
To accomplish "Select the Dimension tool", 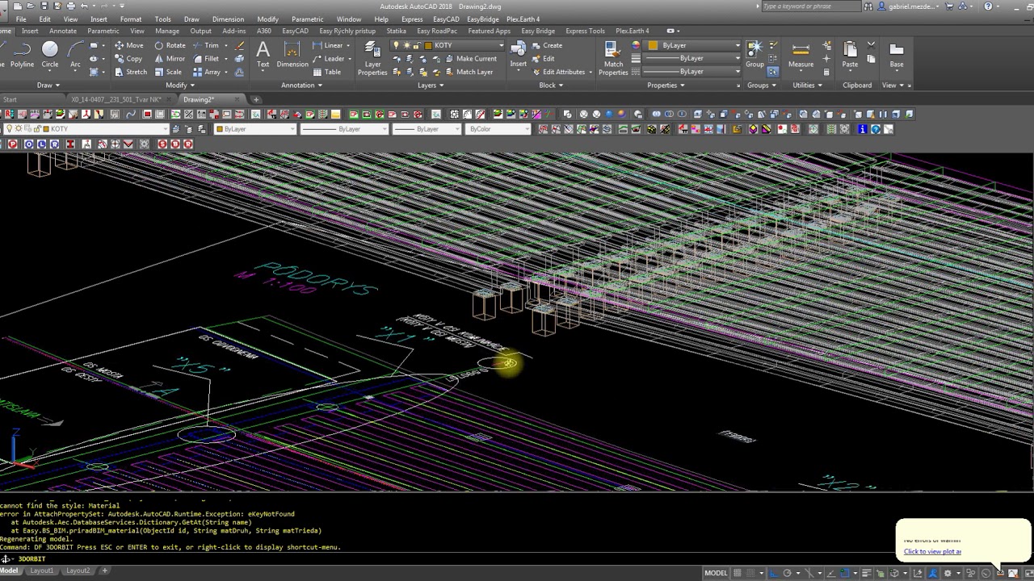I will [x=292, y=55].
